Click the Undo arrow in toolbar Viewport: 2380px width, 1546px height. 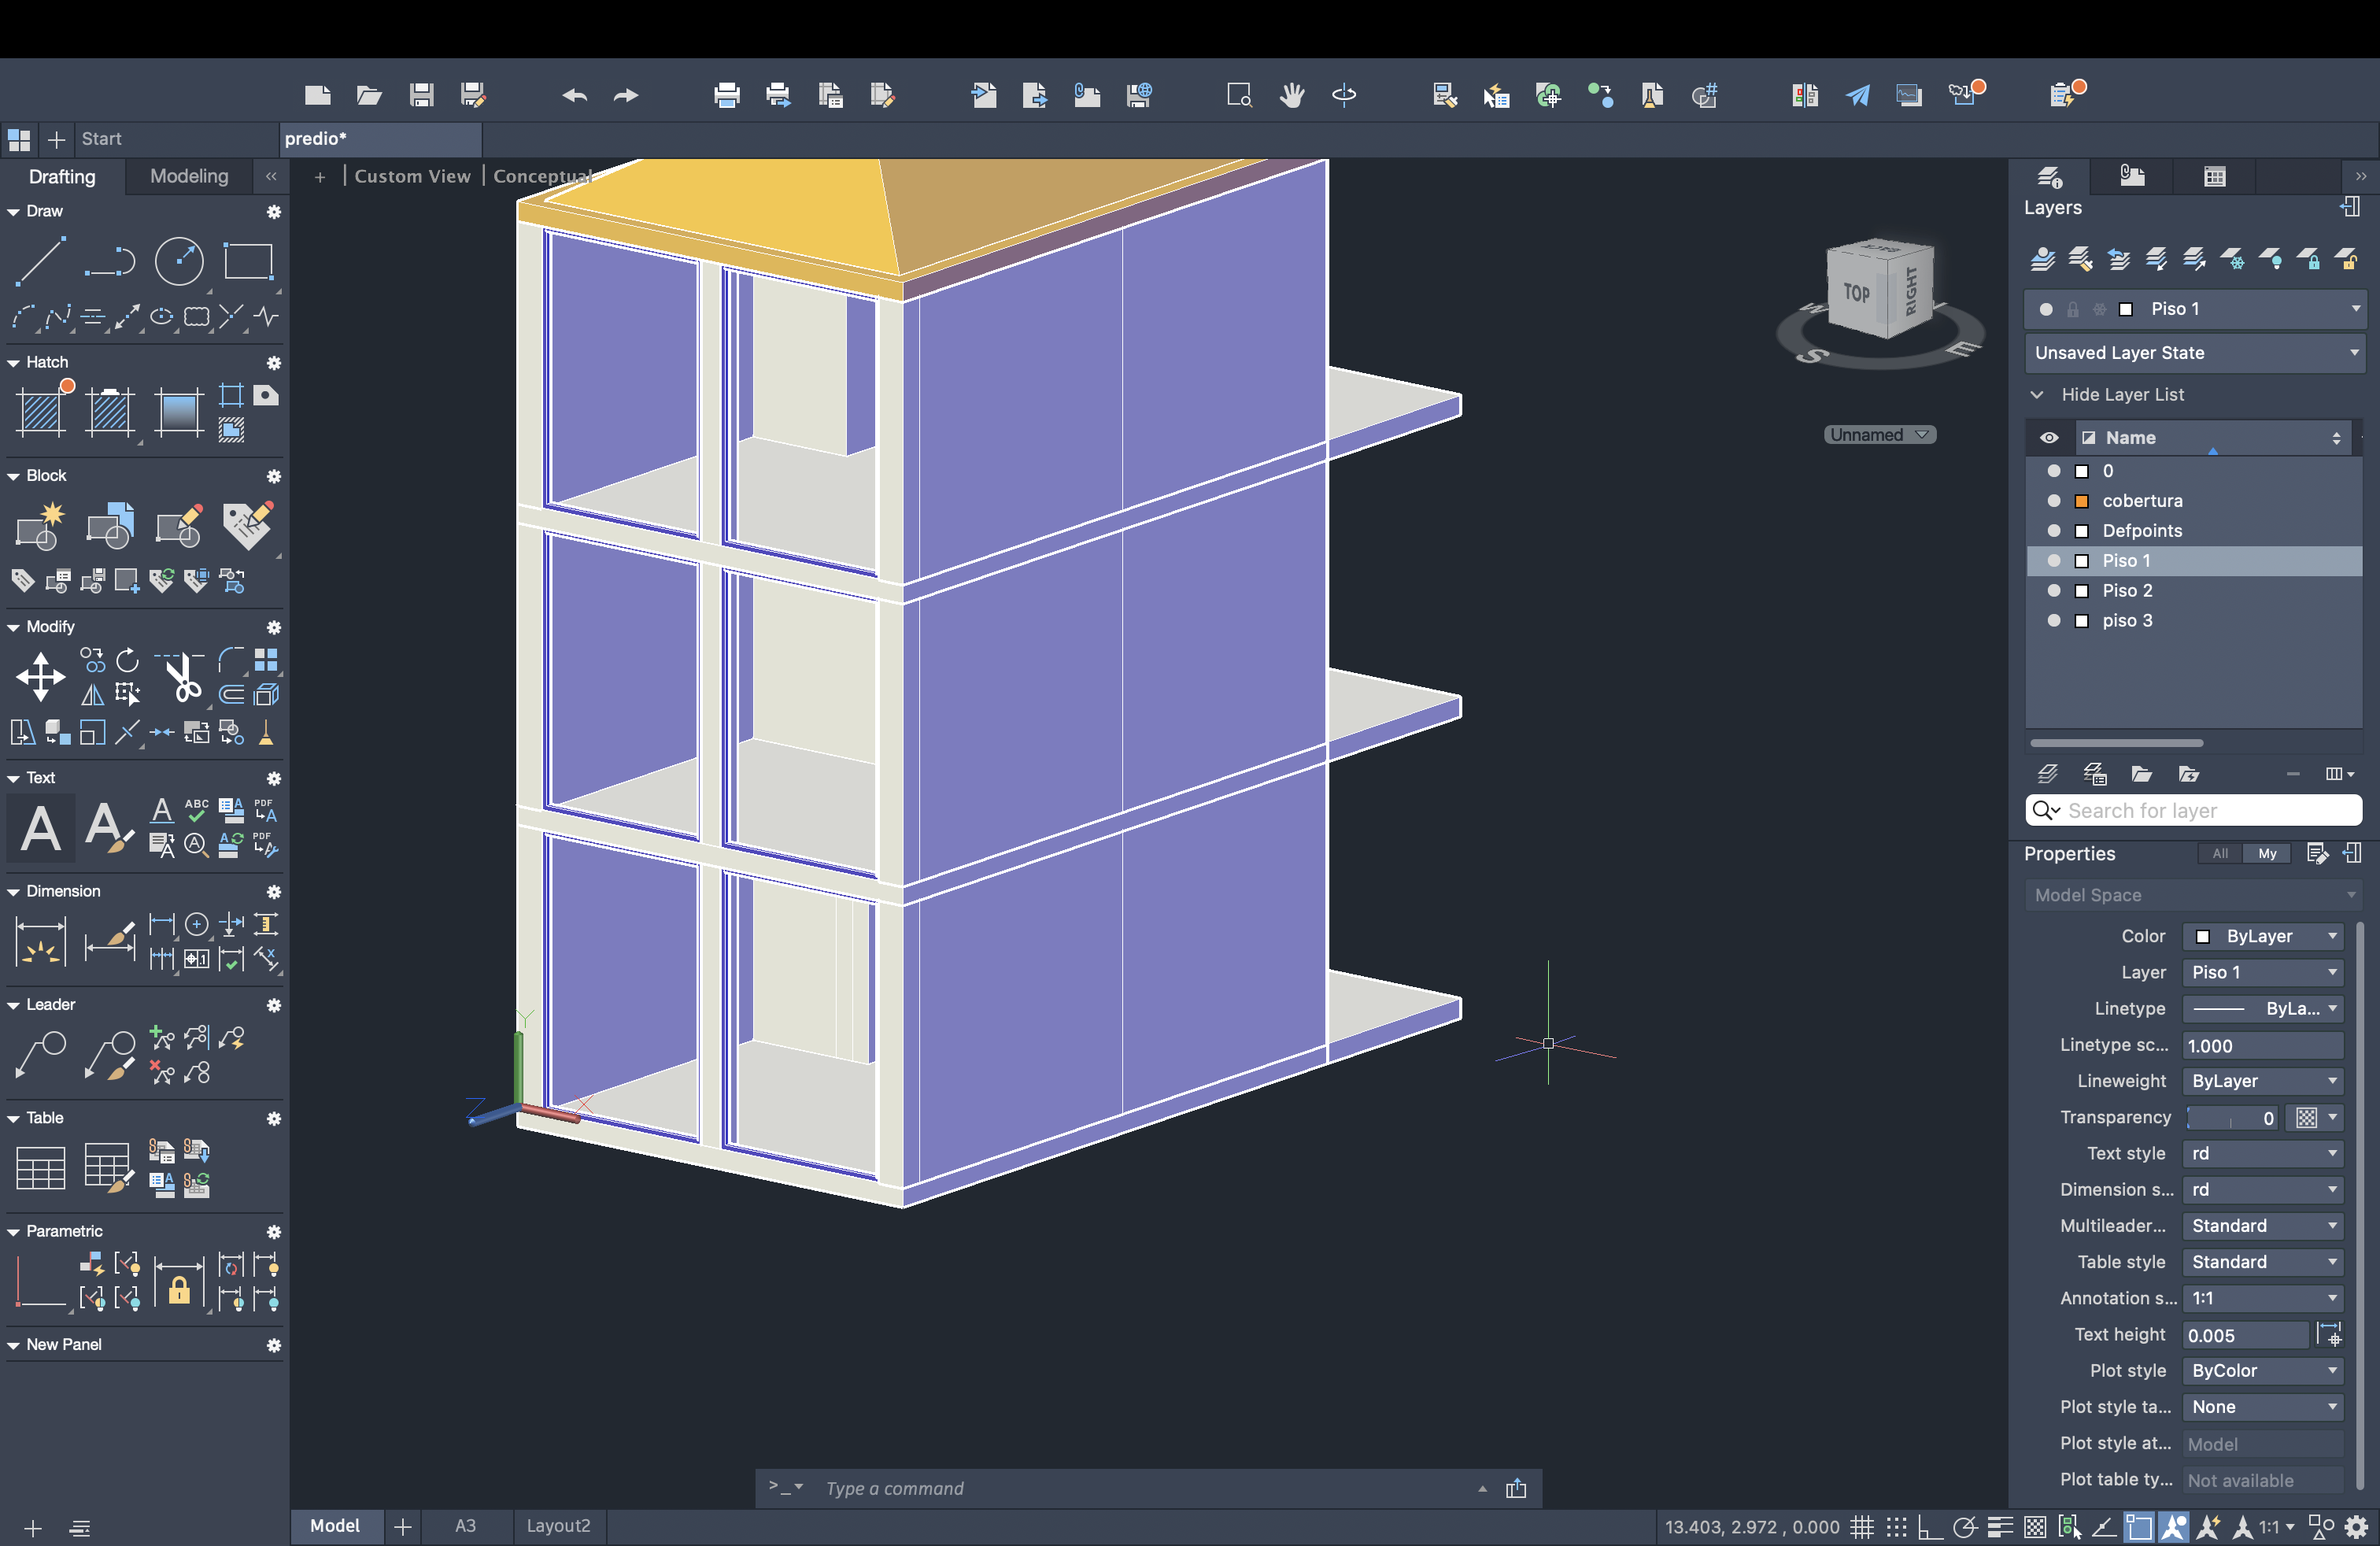(574, 95)
